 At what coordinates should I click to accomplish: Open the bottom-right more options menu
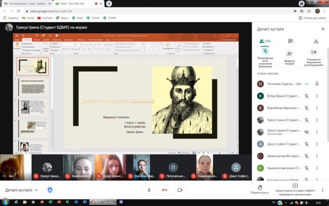(x=322, y=190)
